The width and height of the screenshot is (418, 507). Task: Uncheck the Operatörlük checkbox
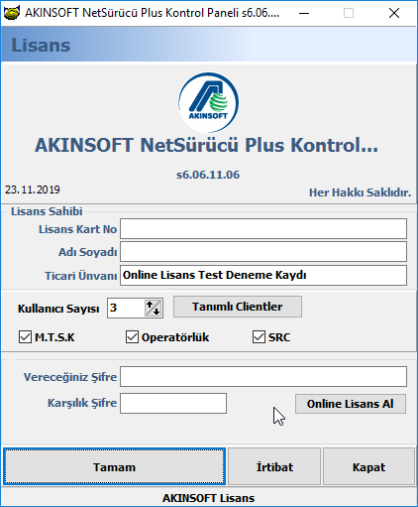[x=132, y=337]
